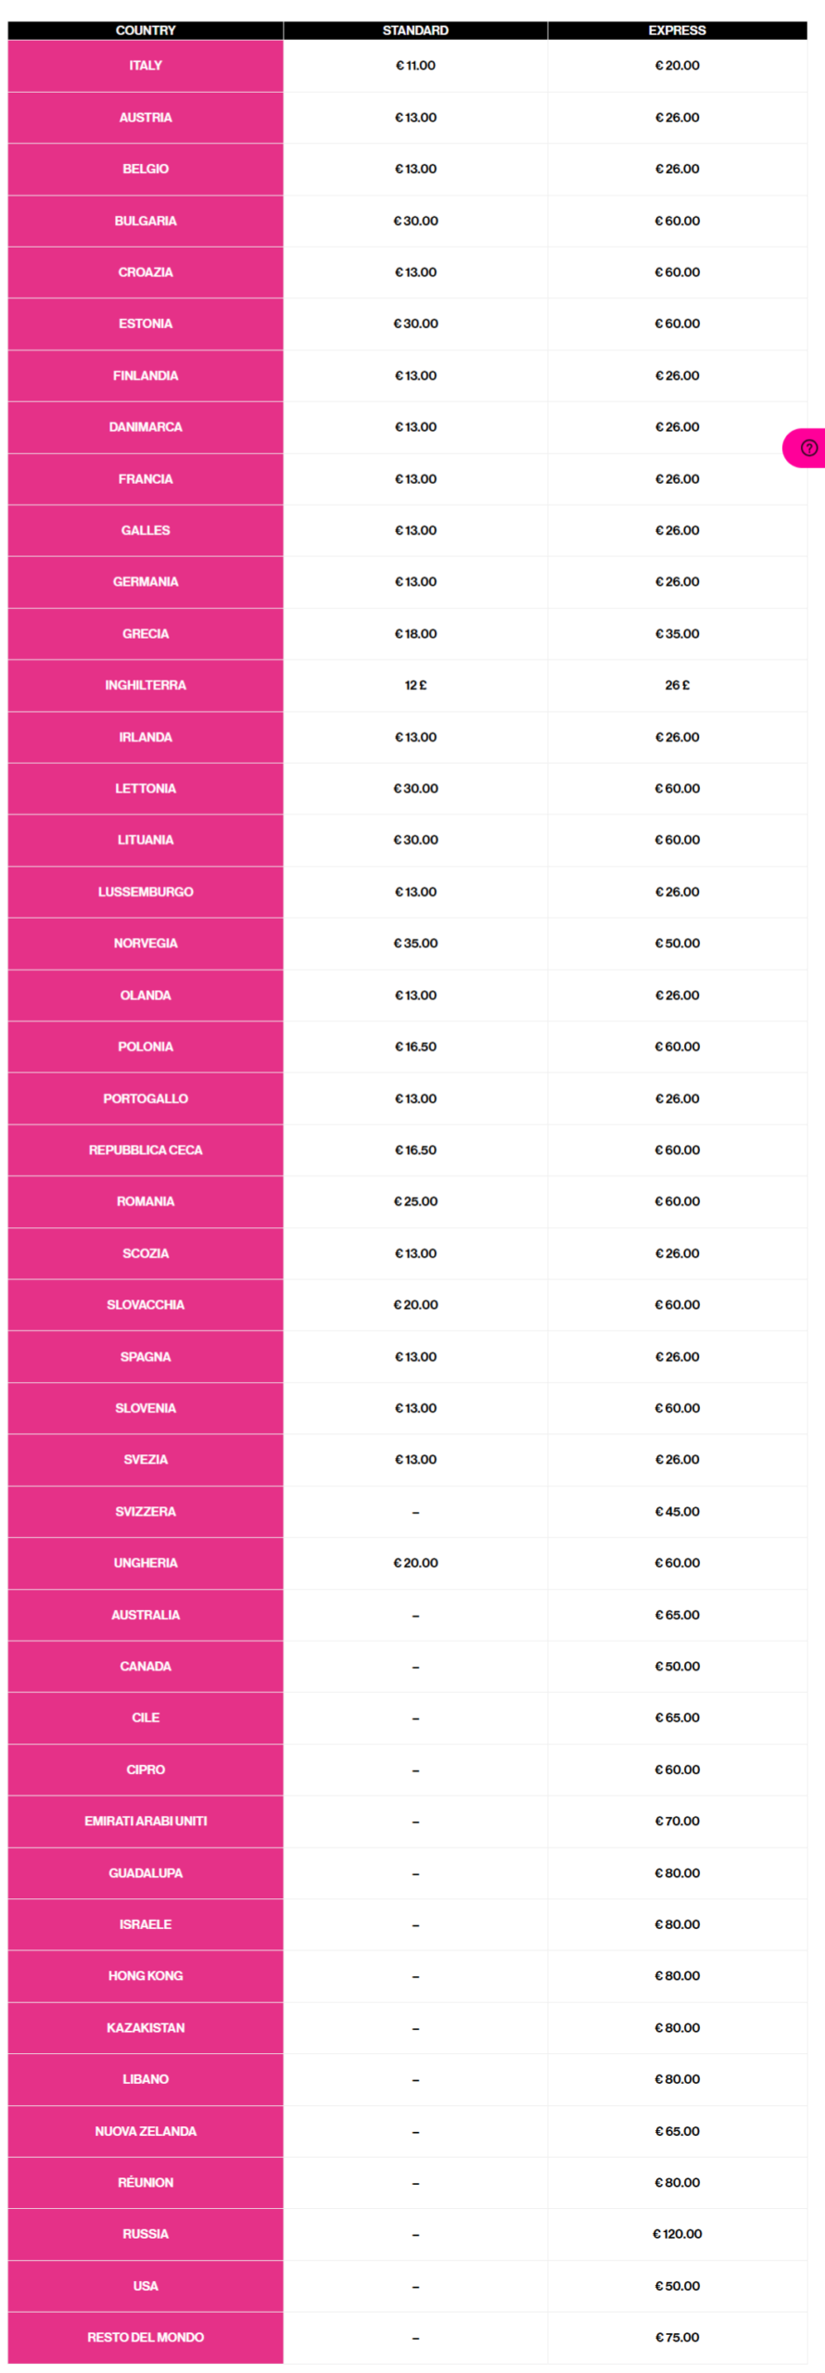Select the INGHILTERRA country row label
Screen dimensions: 825x2373
click(146, 685)
